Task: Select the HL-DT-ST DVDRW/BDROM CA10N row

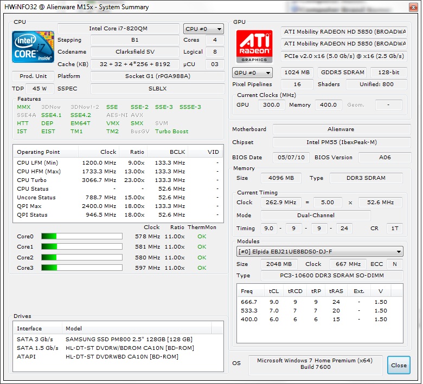Action: 118,348
